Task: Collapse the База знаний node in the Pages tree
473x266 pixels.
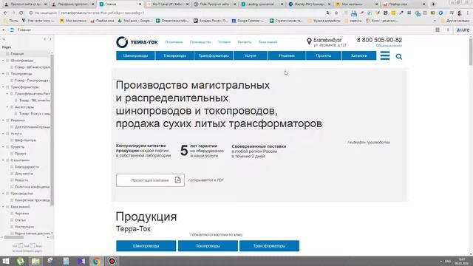Action: [3, 207]
